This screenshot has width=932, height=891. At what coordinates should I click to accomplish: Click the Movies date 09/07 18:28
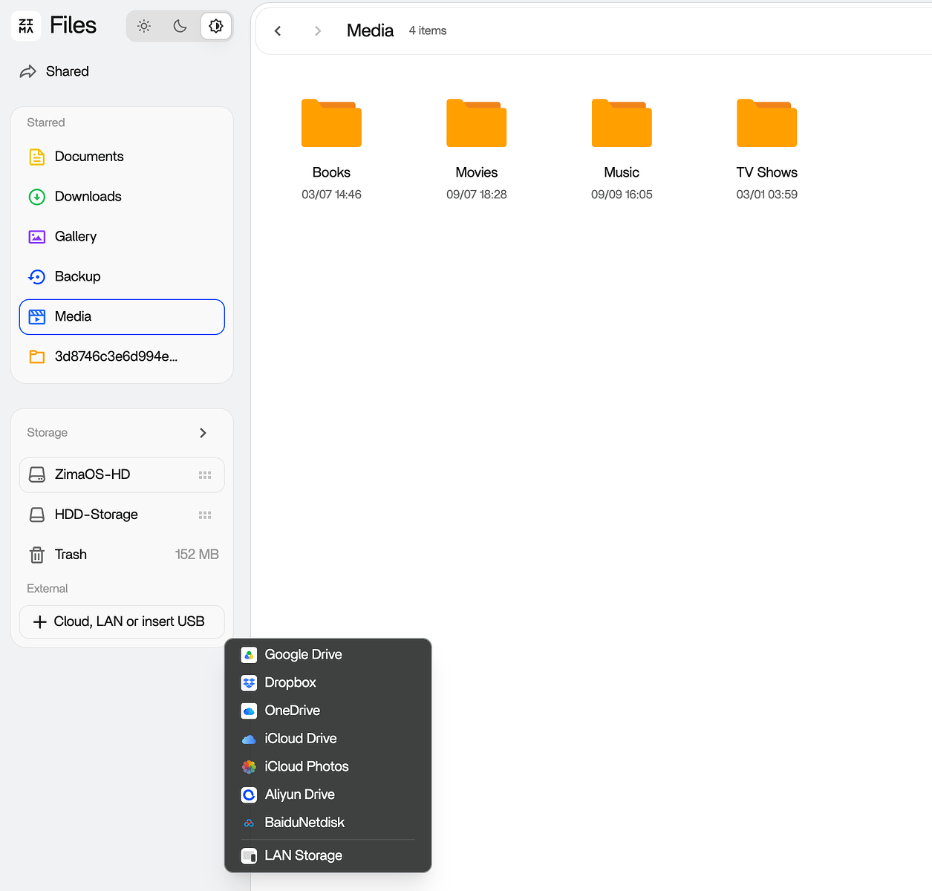tap(477, 195)
